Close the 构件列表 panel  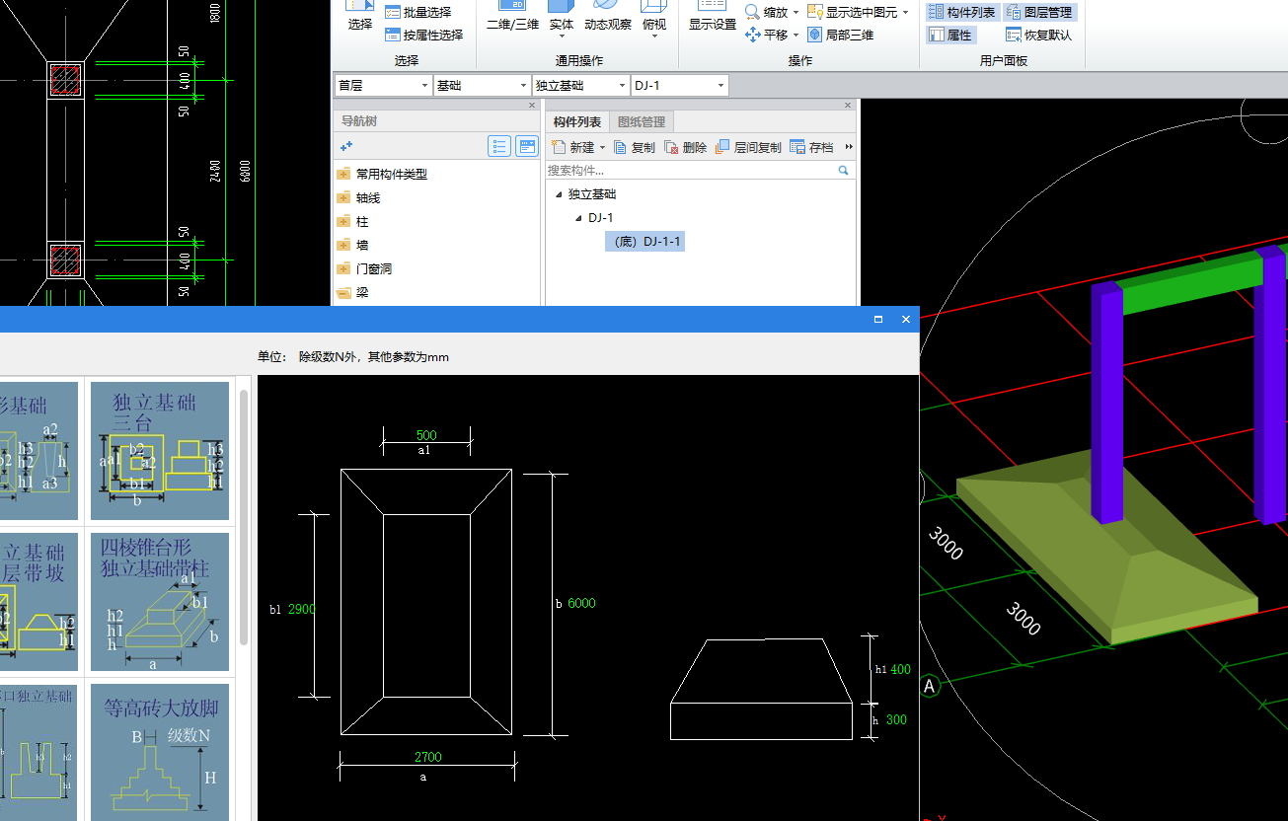[x=848, y=106]
